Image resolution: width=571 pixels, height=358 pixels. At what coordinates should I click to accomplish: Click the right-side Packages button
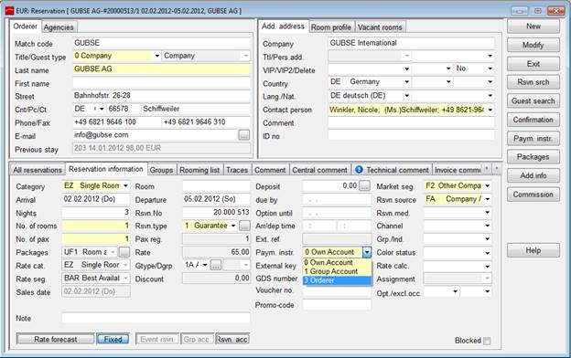(x=533, y=157)
